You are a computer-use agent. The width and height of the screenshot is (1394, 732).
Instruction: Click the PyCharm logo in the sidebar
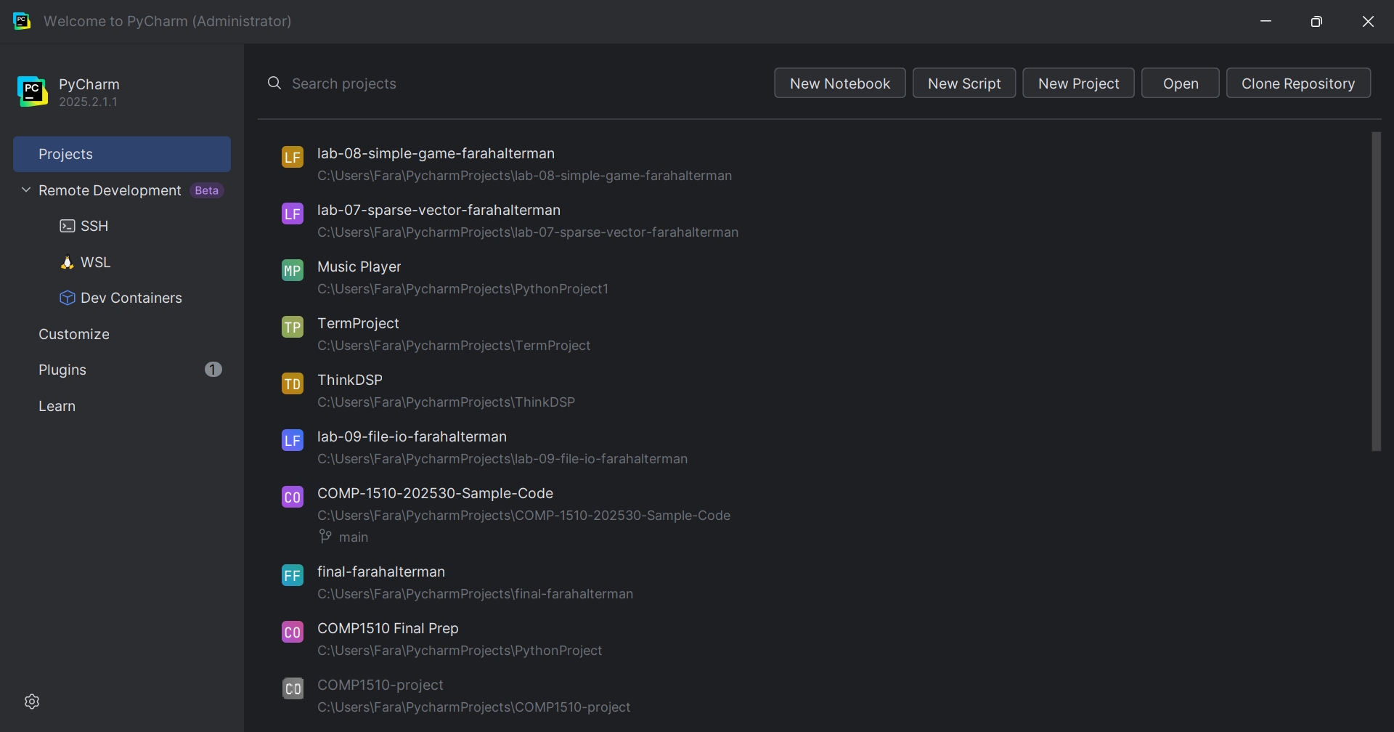(32, 91)
